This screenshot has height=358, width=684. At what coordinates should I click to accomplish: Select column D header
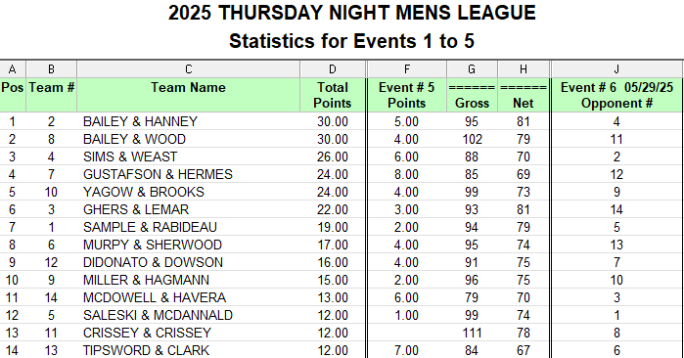coord(333,69)
